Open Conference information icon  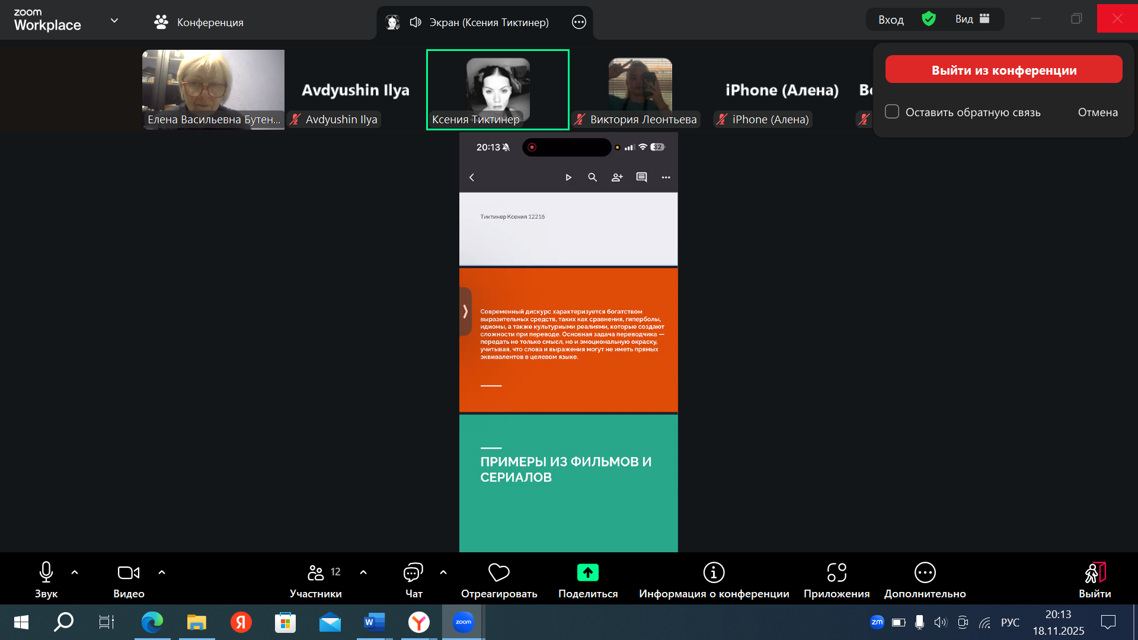(x=714, y=572)
